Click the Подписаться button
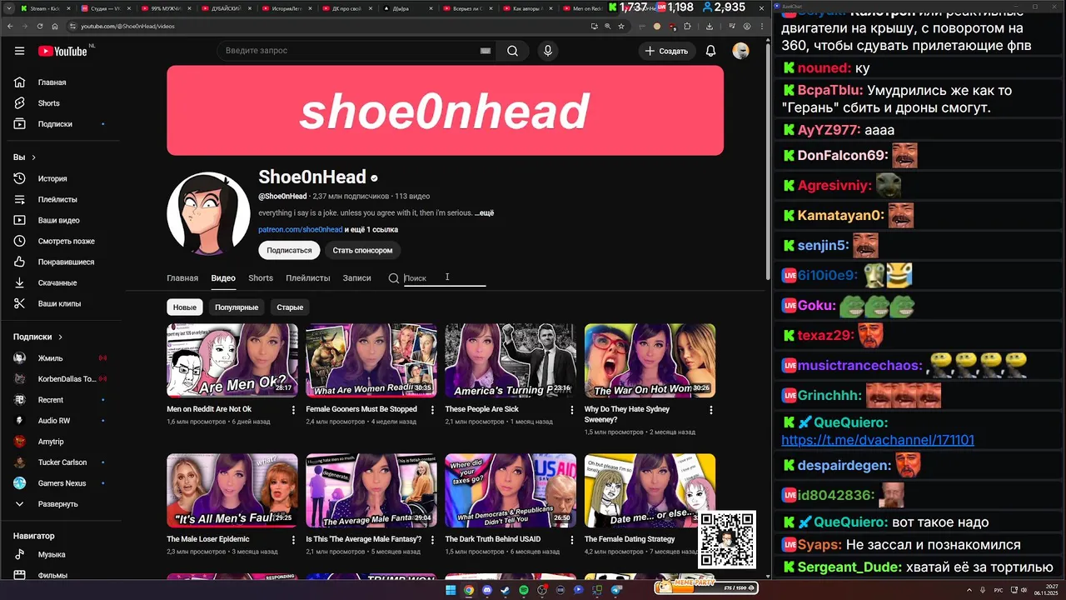 [x=289, y=250]
